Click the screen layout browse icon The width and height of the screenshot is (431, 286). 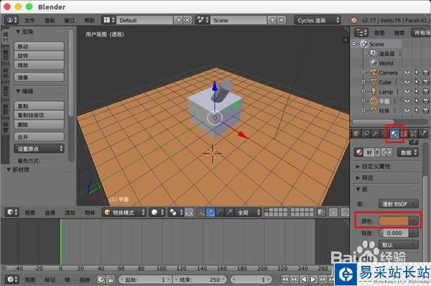109,20
